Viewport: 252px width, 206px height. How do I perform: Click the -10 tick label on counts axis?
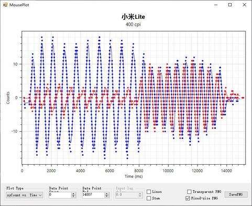click(x=15, y=131)
